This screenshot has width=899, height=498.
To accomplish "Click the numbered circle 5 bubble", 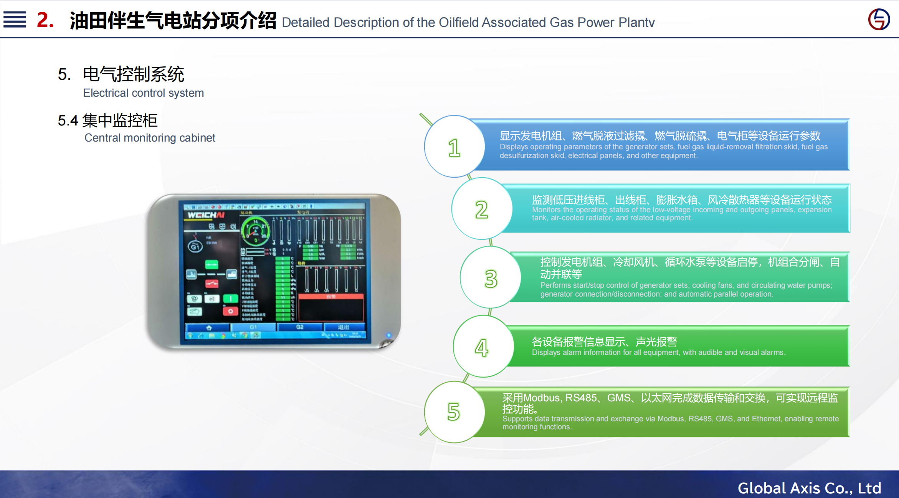I will tap(454, 412).
